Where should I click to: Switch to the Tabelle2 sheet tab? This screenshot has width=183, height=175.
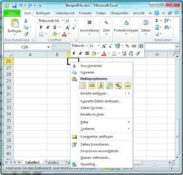point(52,163)
